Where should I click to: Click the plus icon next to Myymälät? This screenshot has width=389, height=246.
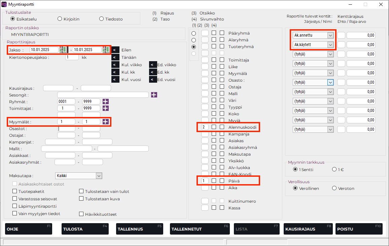[106, 122]
